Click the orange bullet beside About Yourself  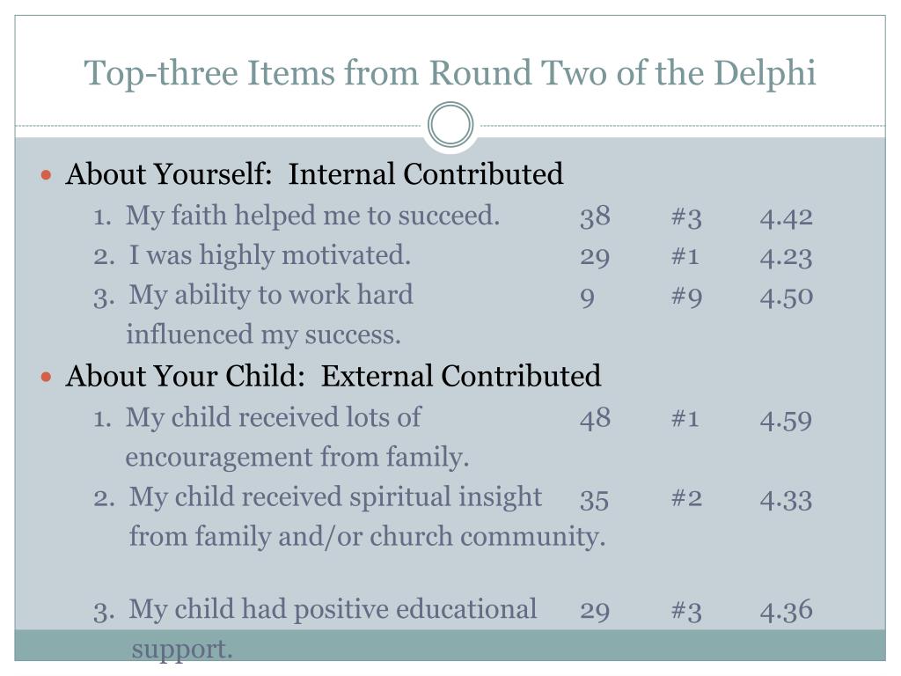pyautogui.click(x=47, y=175)
